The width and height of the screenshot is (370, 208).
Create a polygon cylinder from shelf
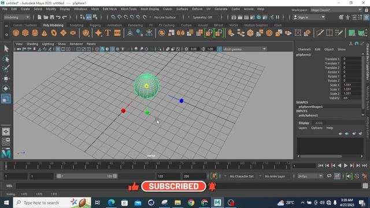(35, 33)
